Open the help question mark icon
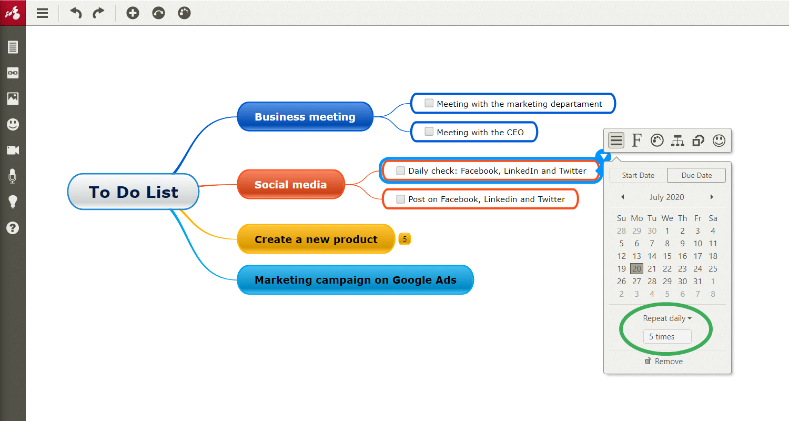789x421 pixels. 13,228
